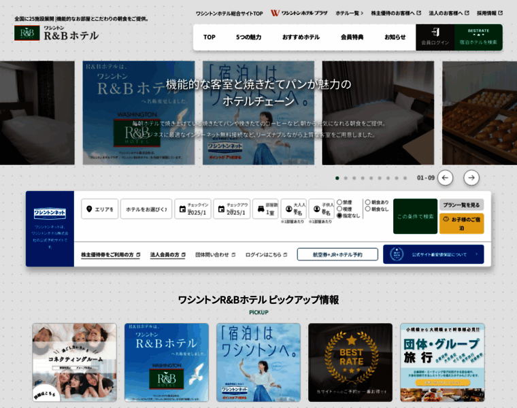Viewport: 517px width, 408px height.
Task: Open the 法人会員の方 link
Action: 168,255
